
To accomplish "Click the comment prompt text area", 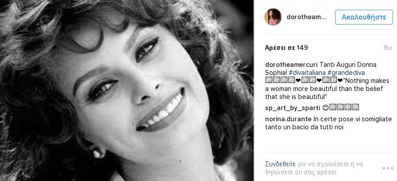I will click(314, 168).
